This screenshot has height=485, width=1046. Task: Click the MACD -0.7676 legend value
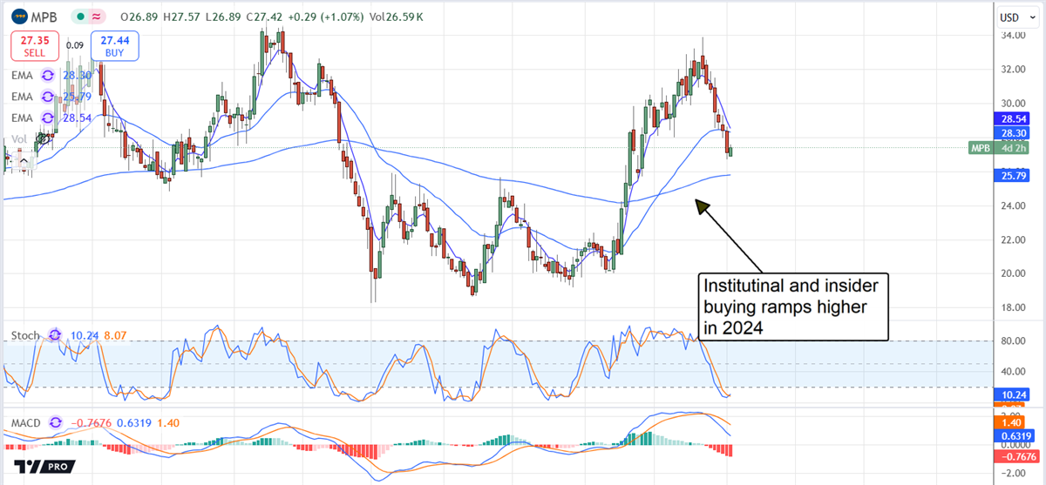click(x=92, y=423)
